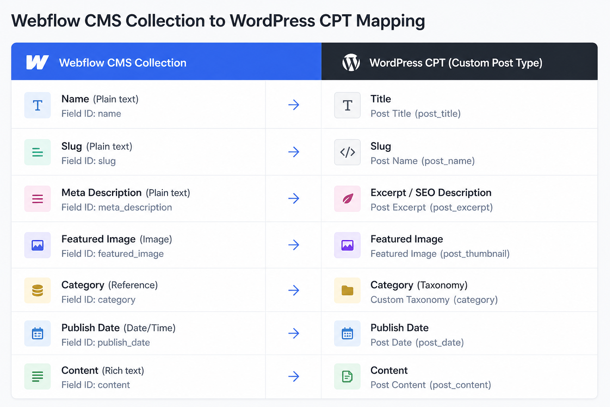Select the database stack icon beside Category (Reference)
This screenshot has height=407, width=610.
[x=37, y=291]
